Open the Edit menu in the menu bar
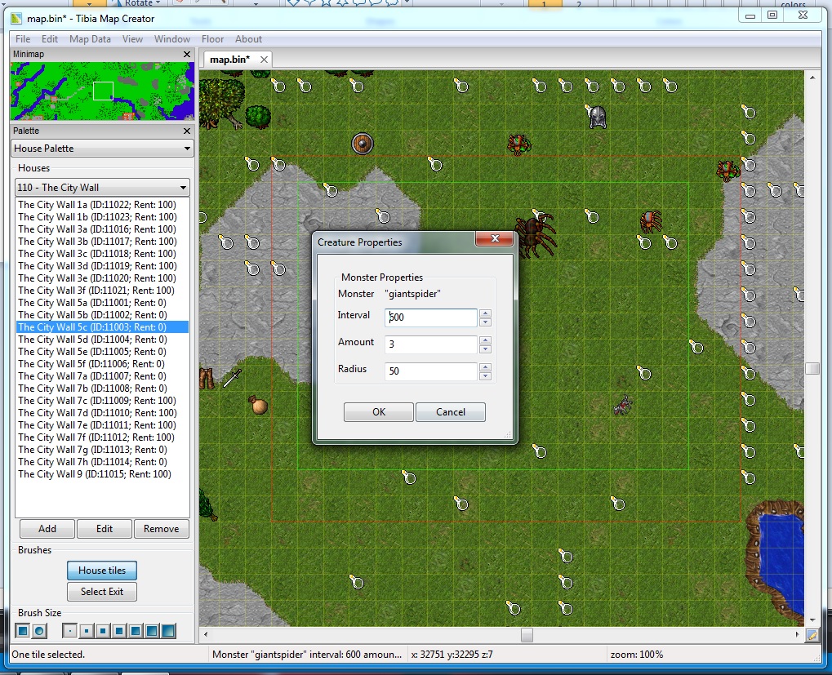Image resolution: width=832 pixels, height=675 pixels. pos(49,39)
